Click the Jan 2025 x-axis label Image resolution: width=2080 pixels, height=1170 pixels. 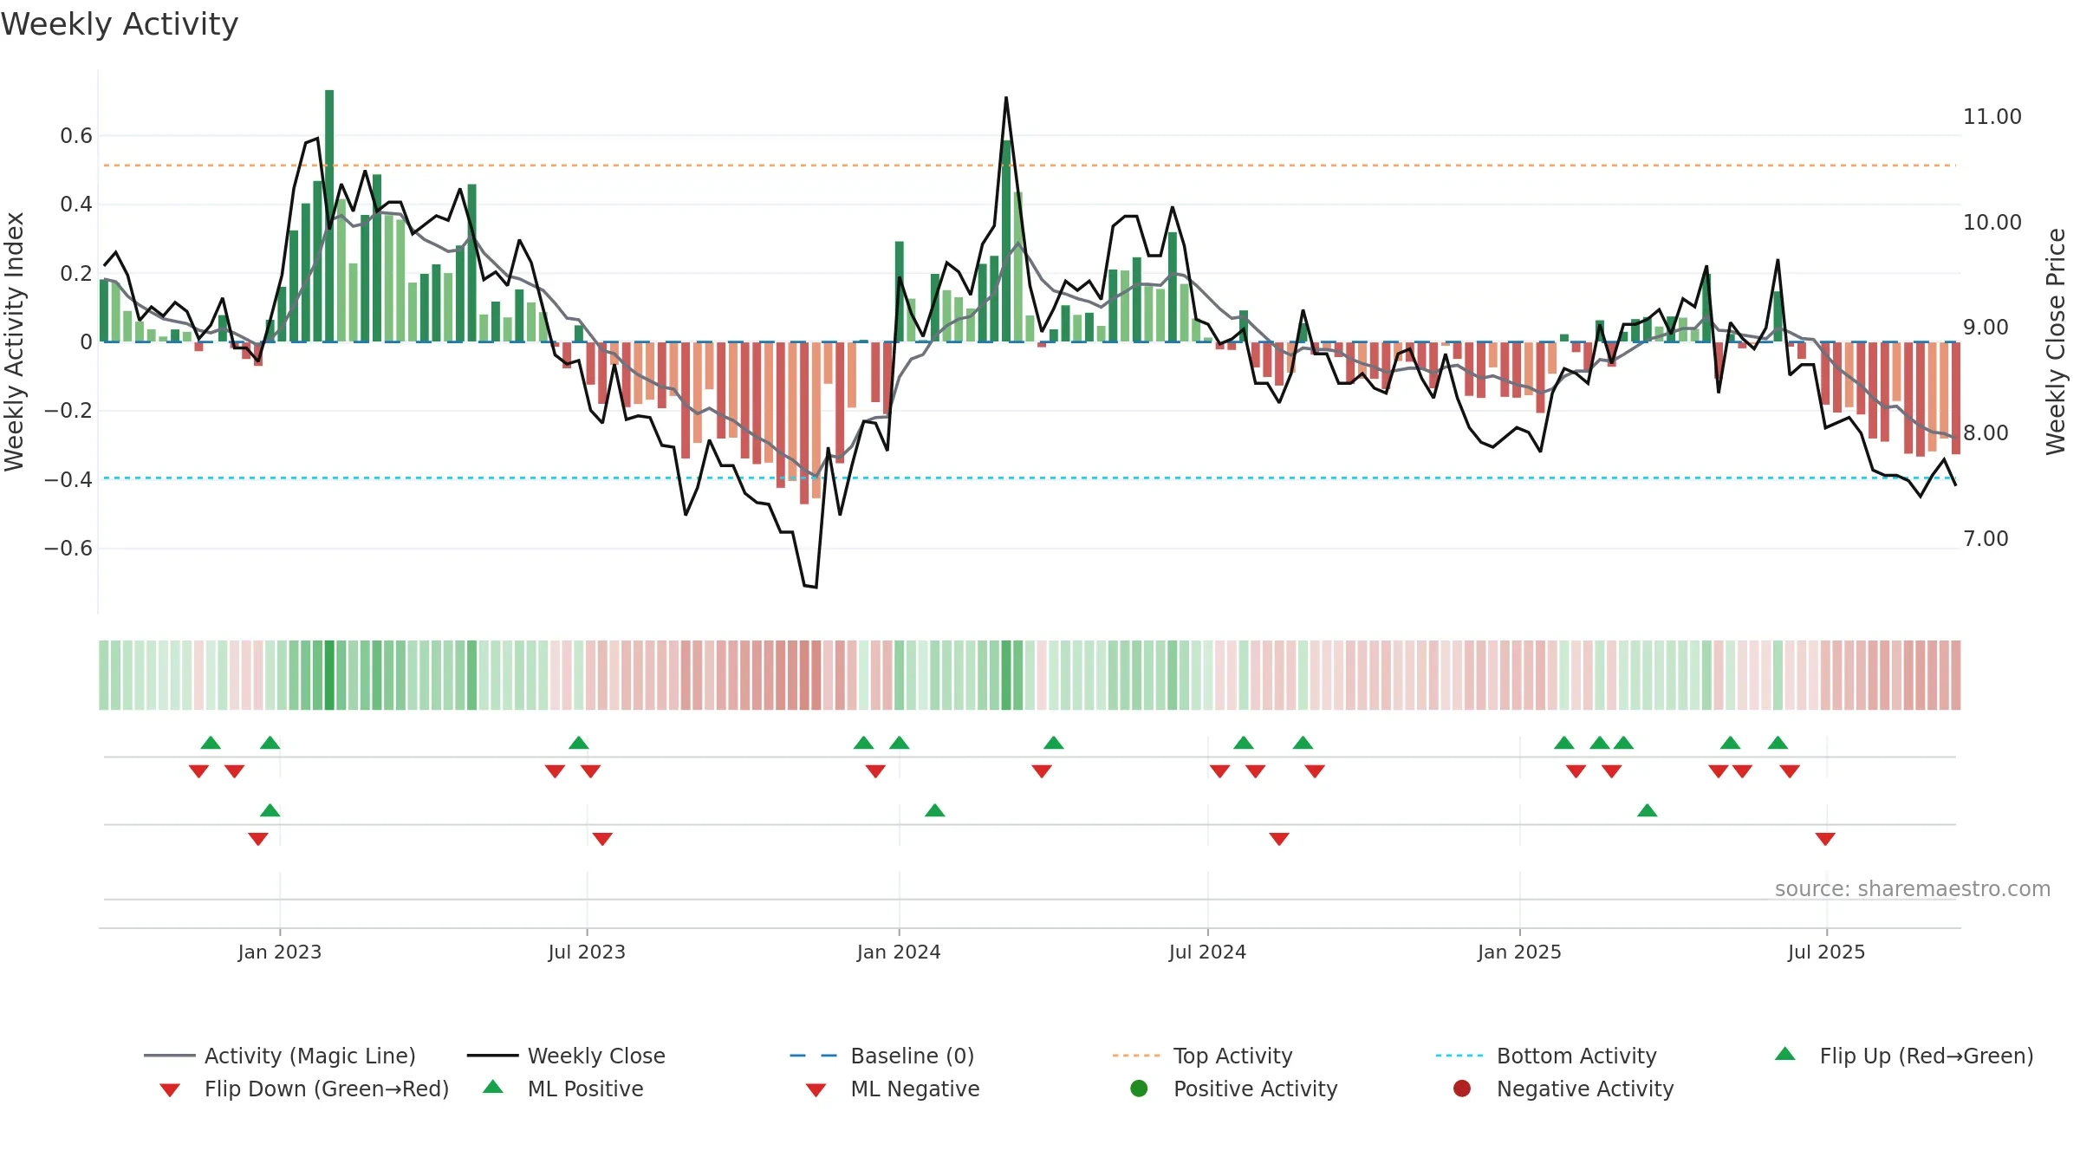[x=1519, y=952]
